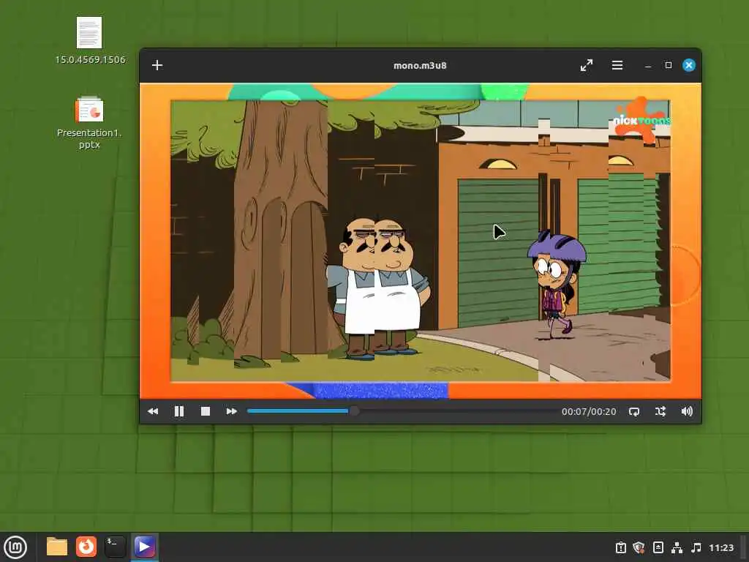
Task: Open the hamburger menu in player
Action: (617, 65)
